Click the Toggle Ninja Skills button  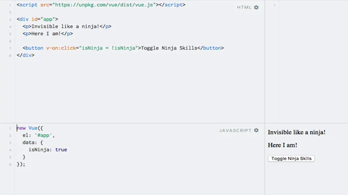[291, 158]
